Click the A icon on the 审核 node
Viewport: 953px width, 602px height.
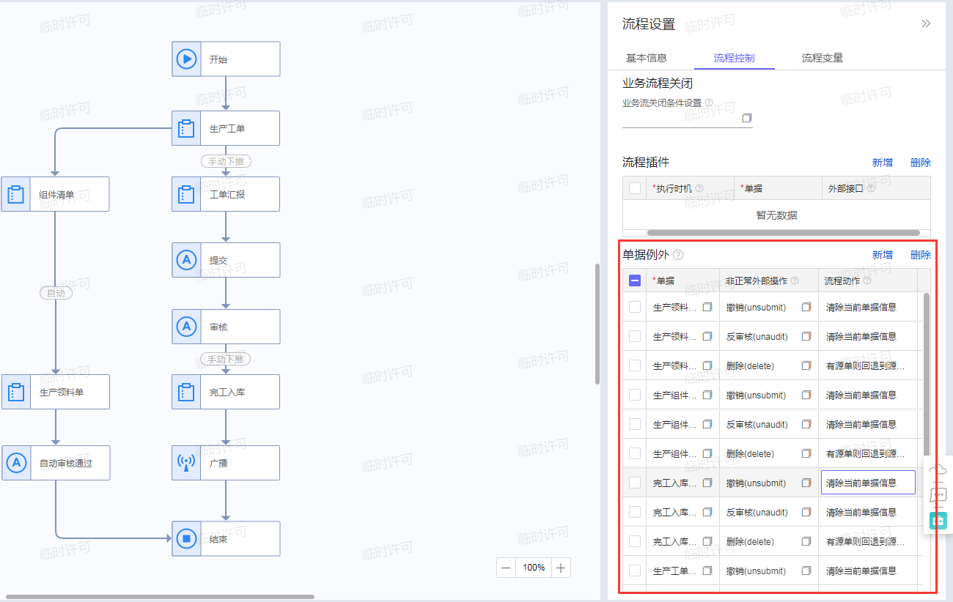[186, 326]
